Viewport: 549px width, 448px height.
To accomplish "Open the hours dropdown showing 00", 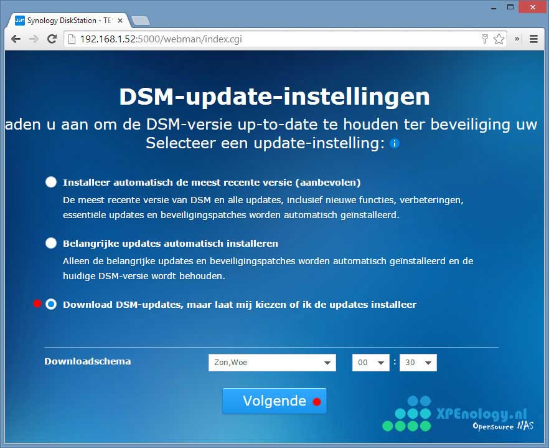I will point(371,362).
